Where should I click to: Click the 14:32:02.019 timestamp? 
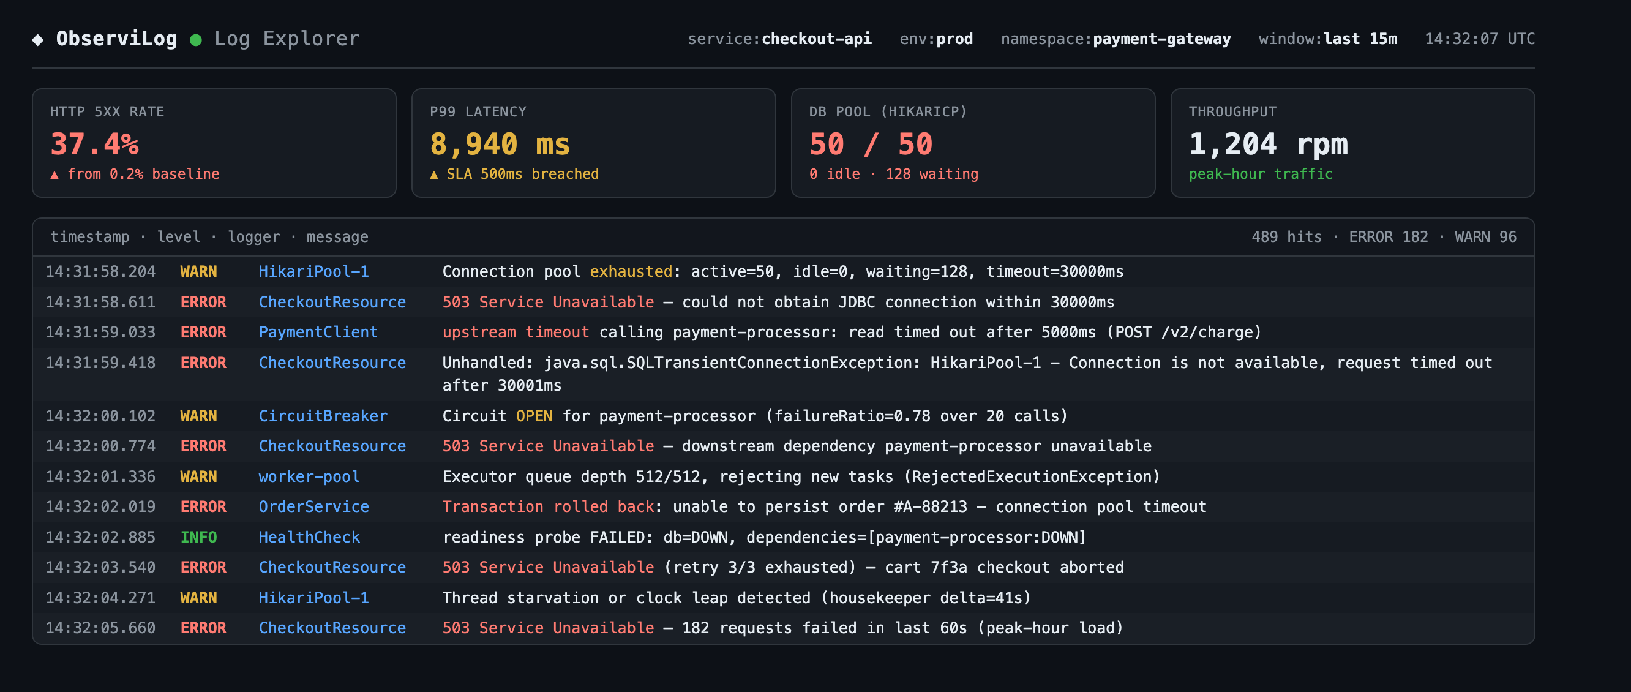(100, 507)
